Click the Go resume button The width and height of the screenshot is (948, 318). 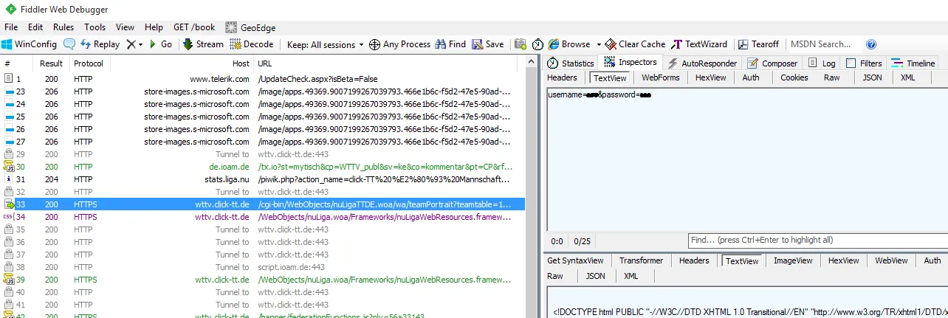click(x=160, y=44)
